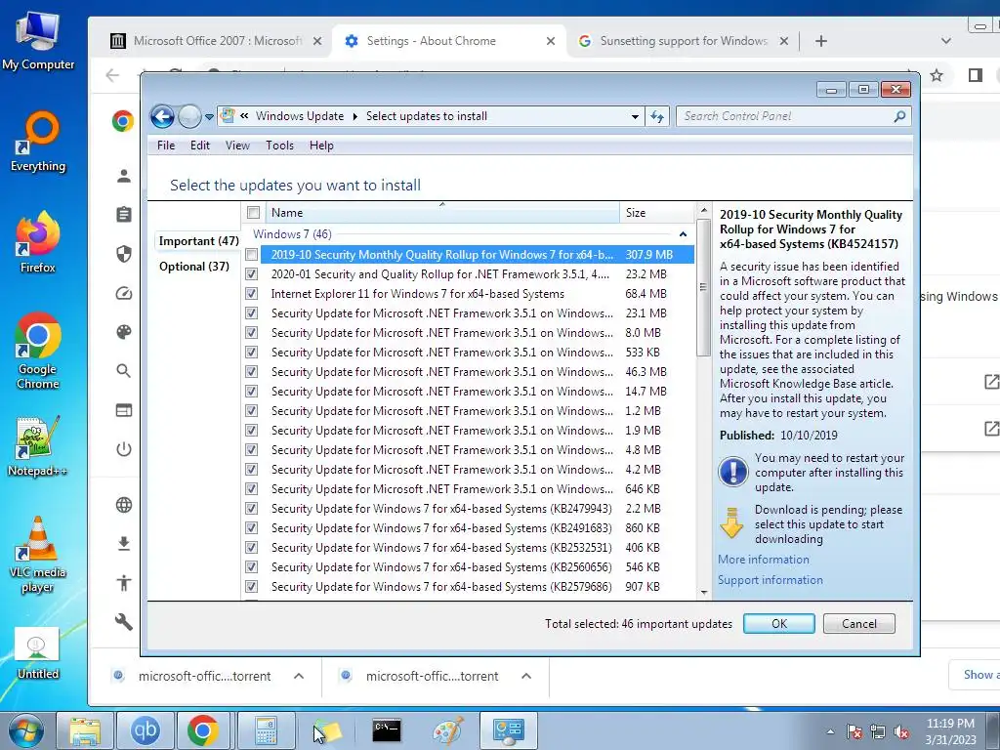Image resolution: width=1000 pixels, height=750 pixels.
Task: Expand first microsoft-offic torrent download options chevron
Action: point(299,676)
